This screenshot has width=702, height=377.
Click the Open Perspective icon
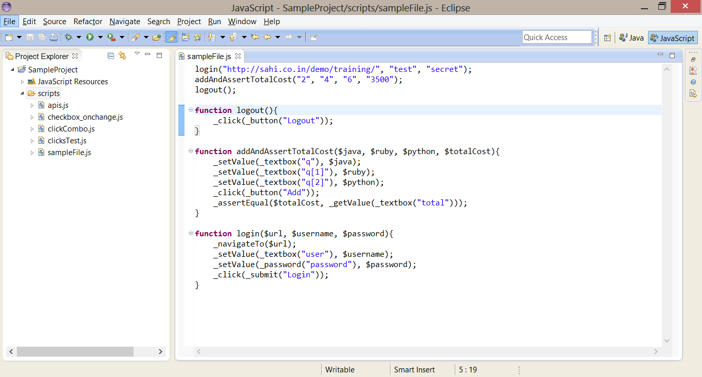pos(607,37)
